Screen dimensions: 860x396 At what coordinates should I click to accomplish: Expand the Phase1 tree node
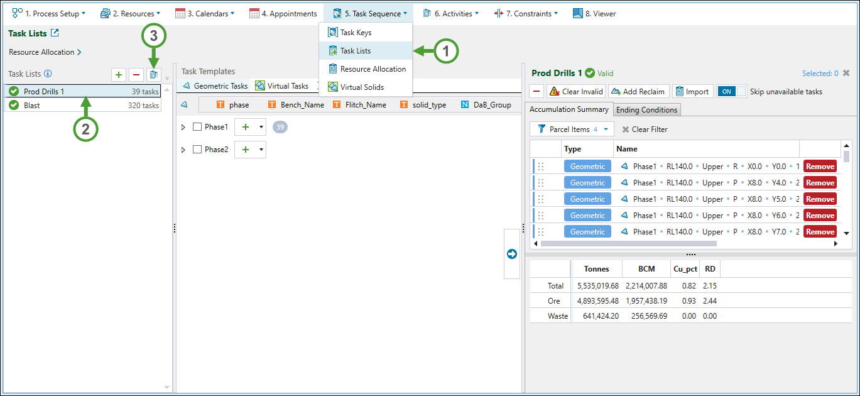pos(183,127)
